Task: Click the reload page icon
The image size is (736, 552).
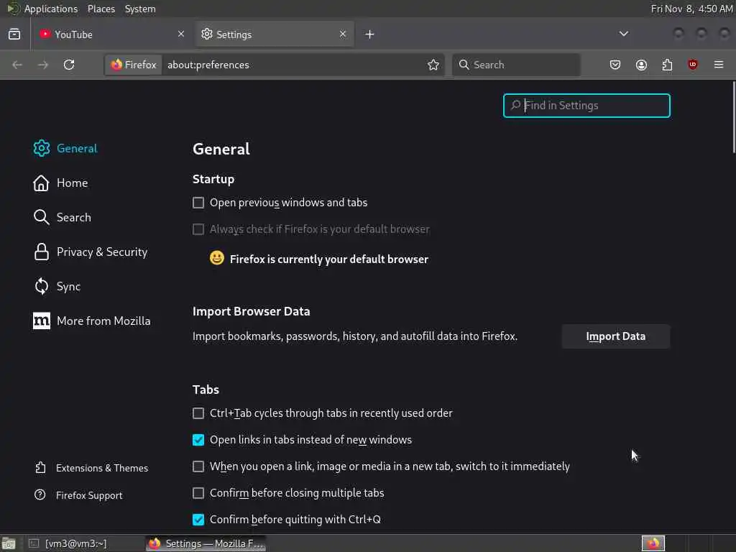Action: point(69,65)
